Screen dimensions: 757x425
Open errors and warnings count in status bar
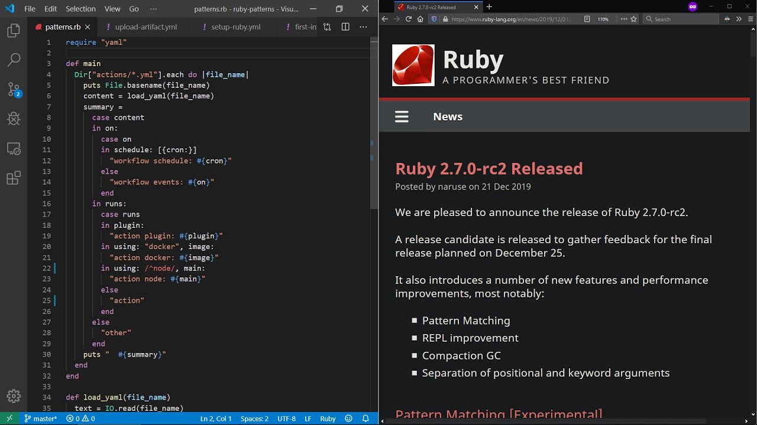[x=80, y=419]
